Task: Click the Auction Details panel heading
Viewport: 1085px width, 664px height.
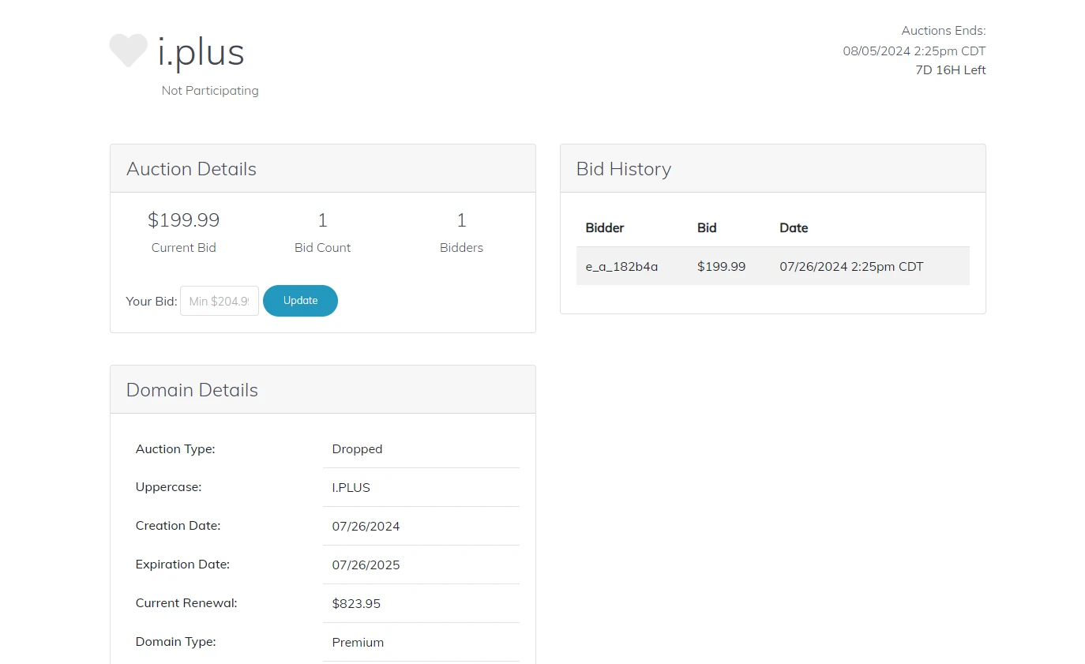Action: click(x=191, y=169)
